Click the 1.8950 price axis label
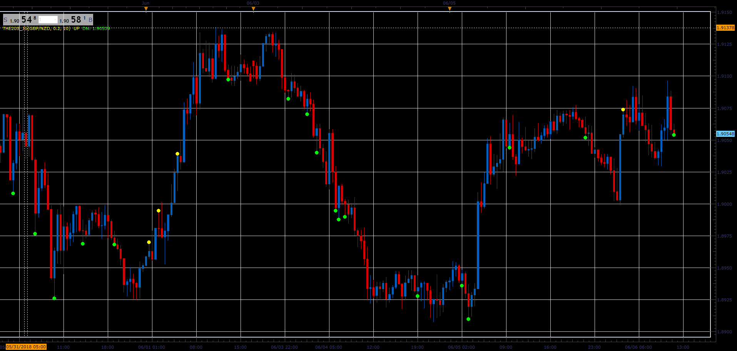 725,268
